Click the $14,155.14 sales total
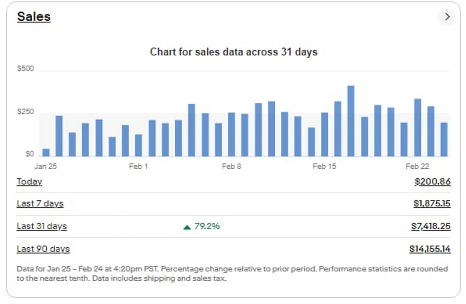This screenshot has height=304, width=466. 430,249
